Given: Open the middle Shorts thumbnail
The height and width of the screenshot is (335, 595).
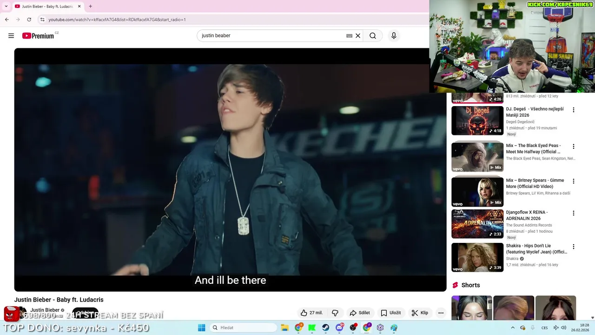Looking at the screenshot, I should [514, 308].
